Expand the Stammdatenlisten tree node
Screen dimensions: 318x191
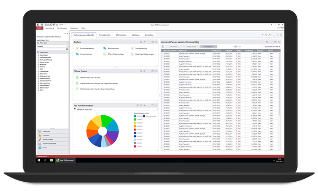(38, 58)
